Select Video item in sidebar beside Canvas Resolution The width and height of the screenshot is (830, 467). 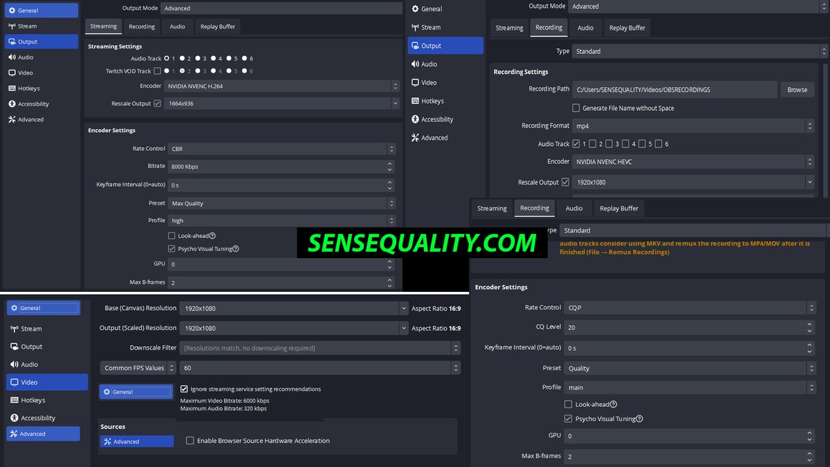click(x=48, y=382)
